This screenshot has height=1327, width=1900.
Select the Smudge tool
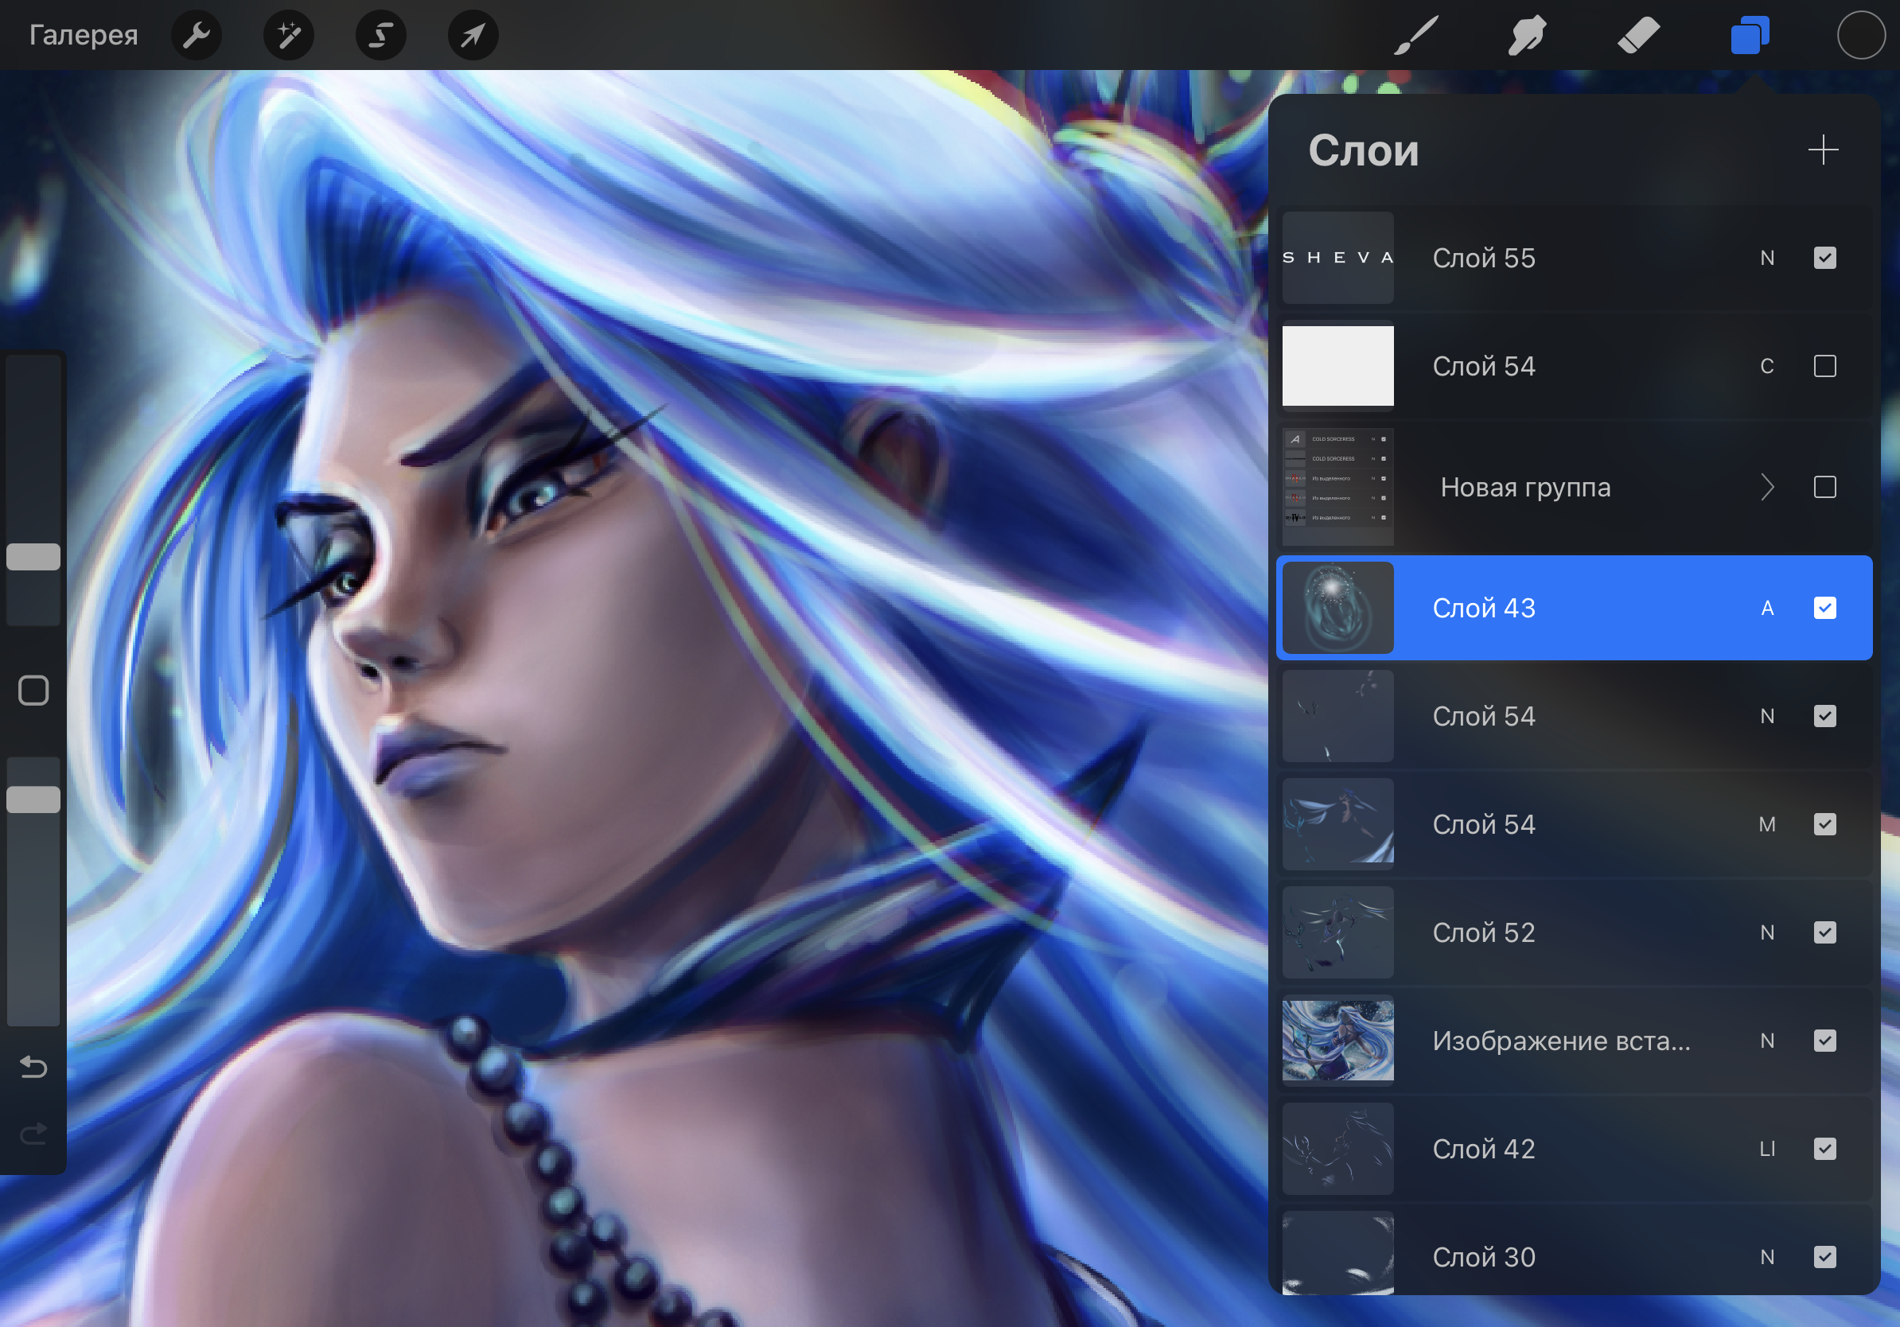[1527, 36]
